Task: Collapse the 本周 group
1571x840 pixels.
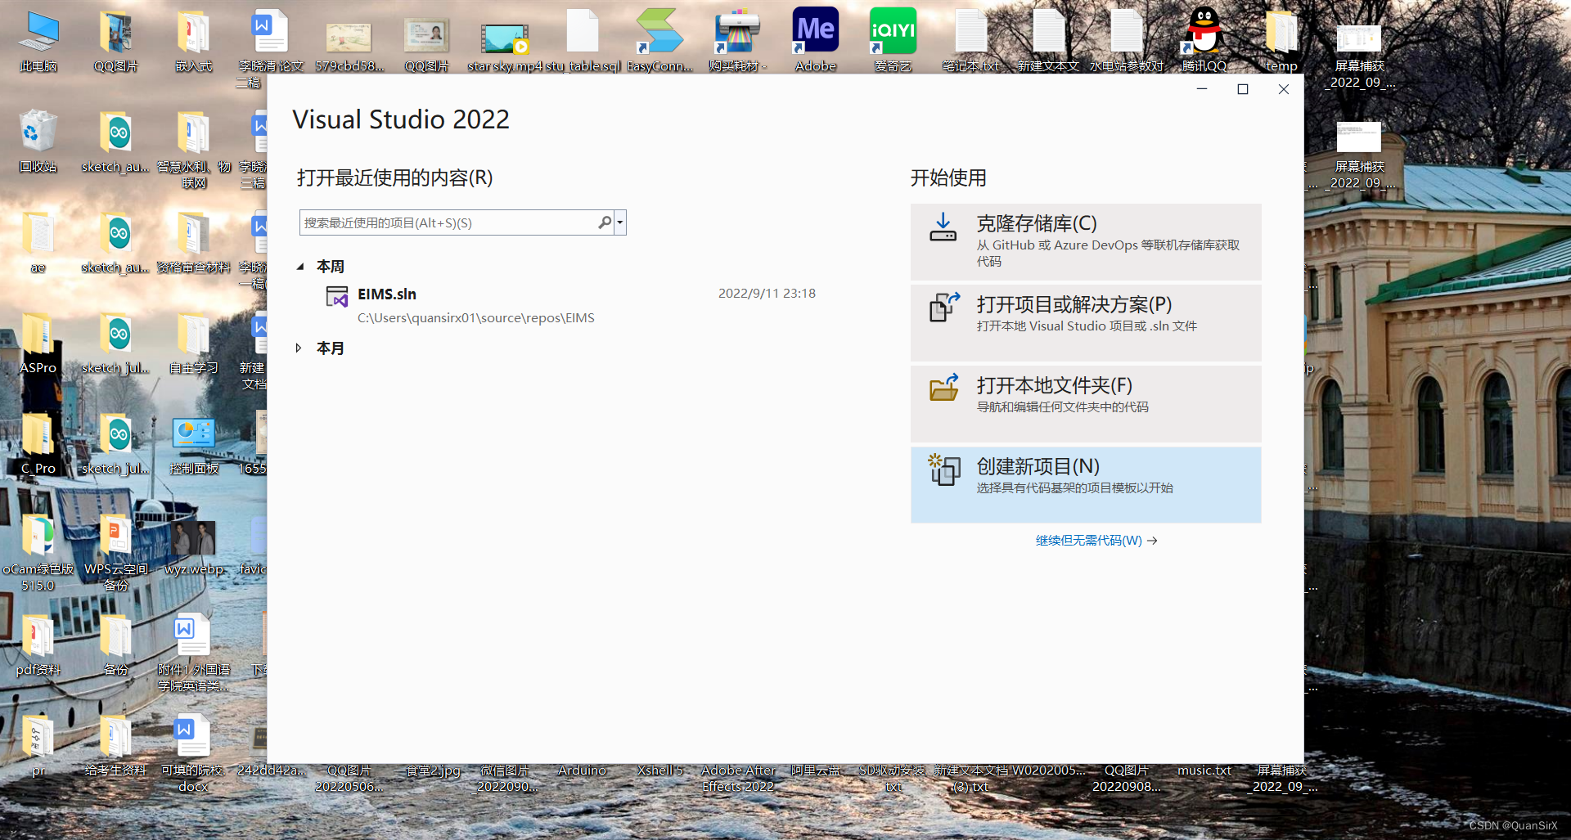Action: (300, 267)
